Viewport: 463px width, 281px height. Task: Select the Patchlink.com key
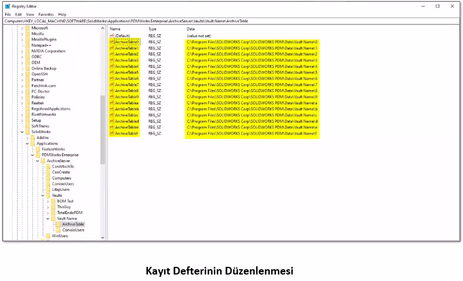44,86
